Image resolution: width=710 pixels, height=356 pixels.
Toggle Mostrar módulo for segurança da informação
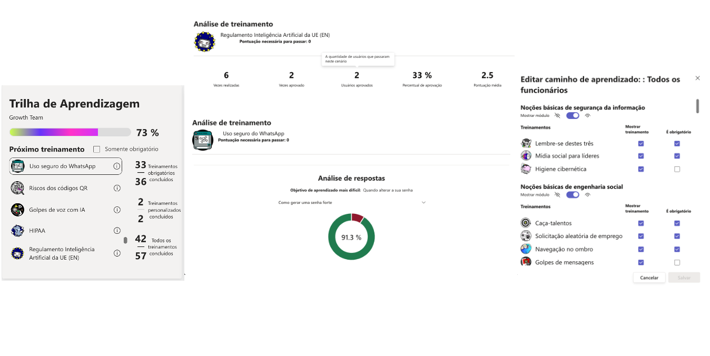coord(573,115)
